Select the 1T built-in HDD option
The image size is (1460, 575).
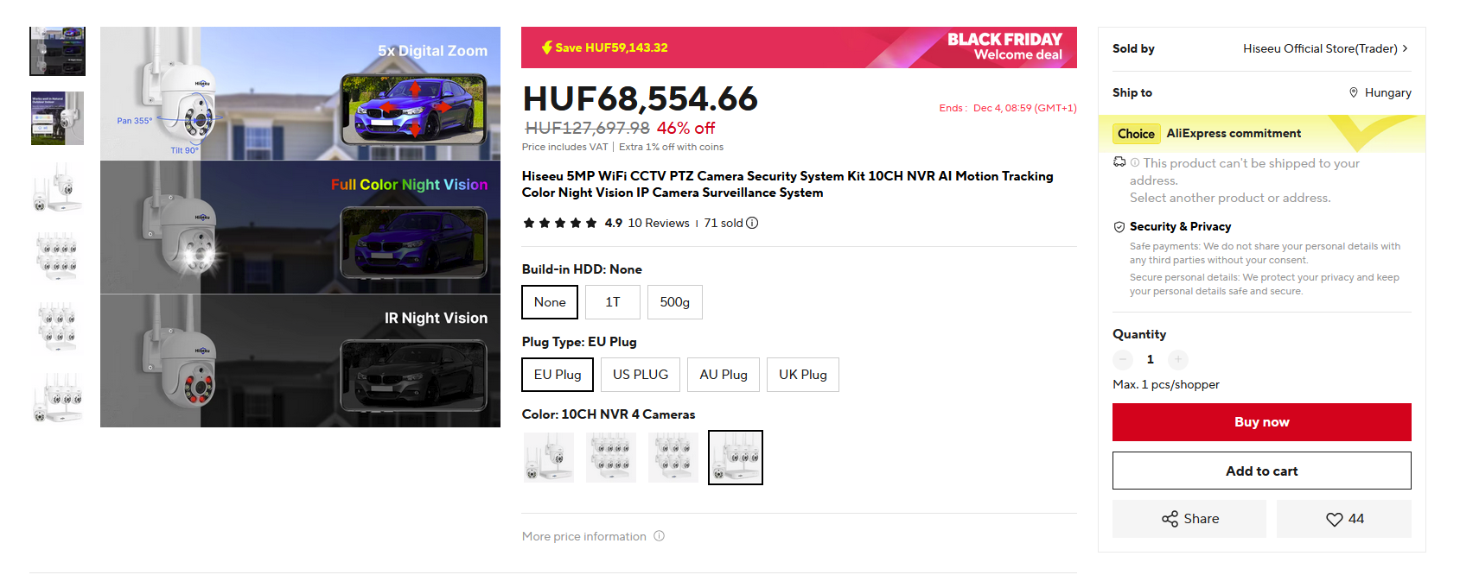click(613, 302)
